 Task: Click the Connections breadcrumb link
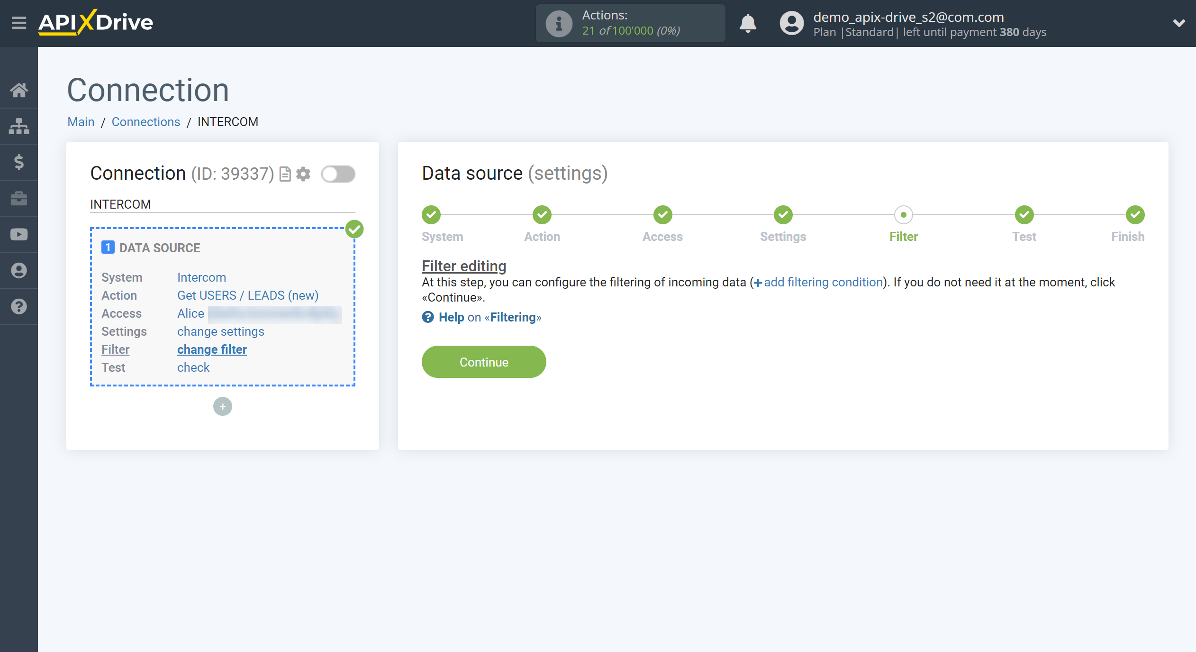click(x=146, y=122)
